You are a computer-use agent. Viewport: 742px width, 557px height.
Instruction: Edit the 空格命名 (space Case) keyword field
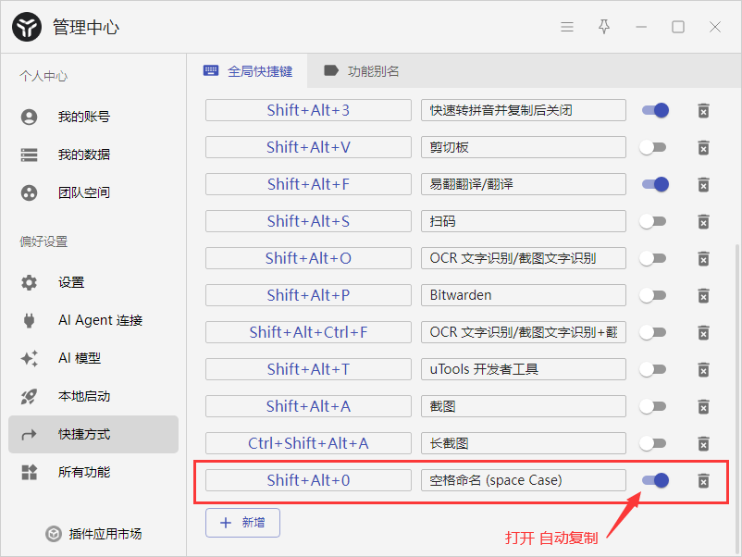[x=524, y=480]
